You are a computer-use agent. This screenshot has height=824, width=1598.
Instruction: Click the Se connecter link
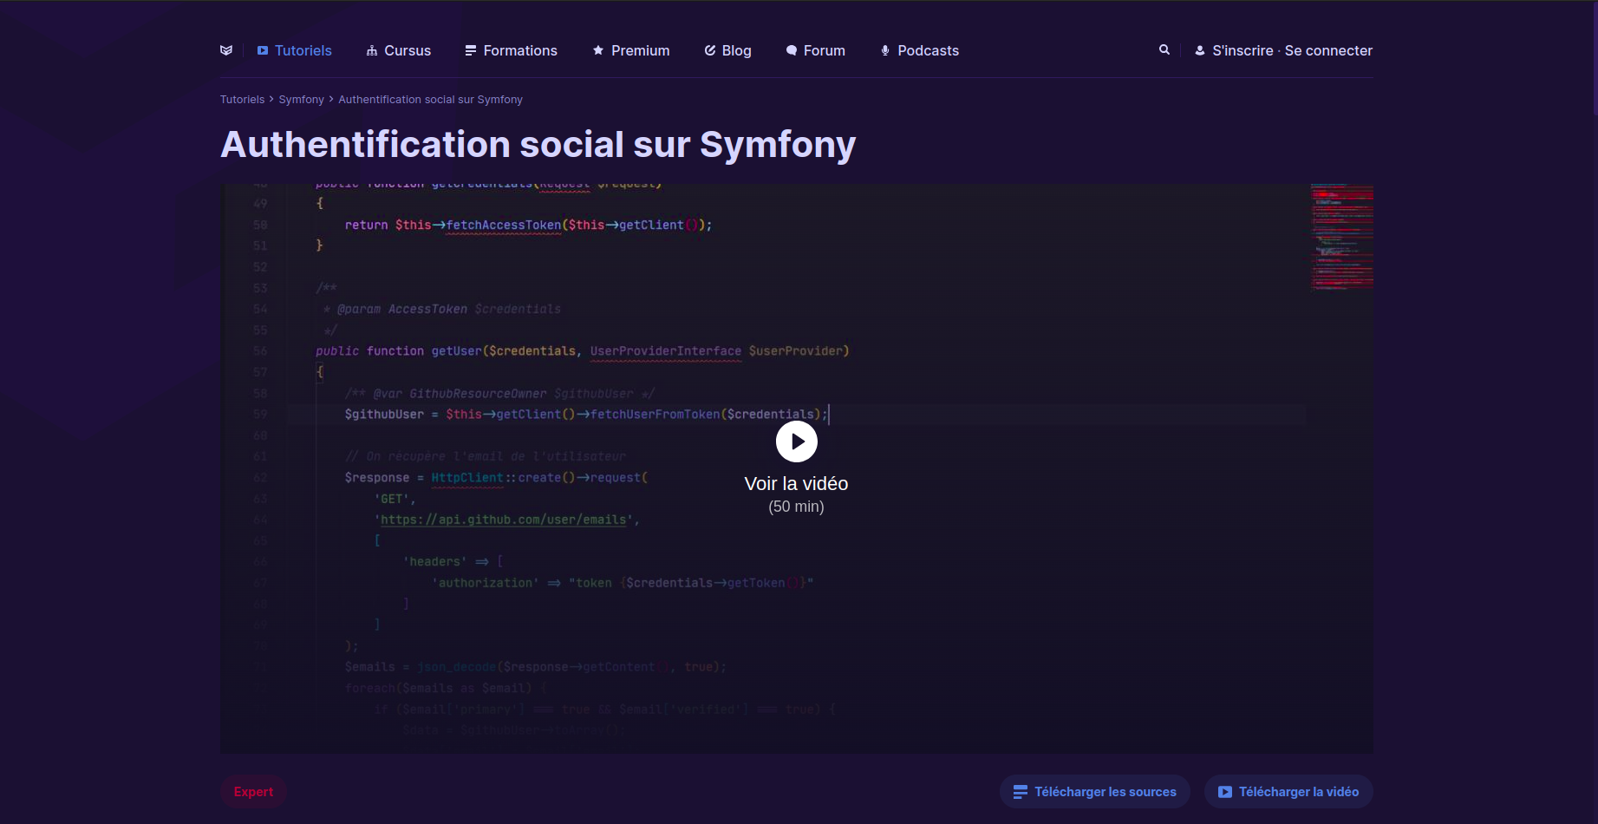(1328, 50)
